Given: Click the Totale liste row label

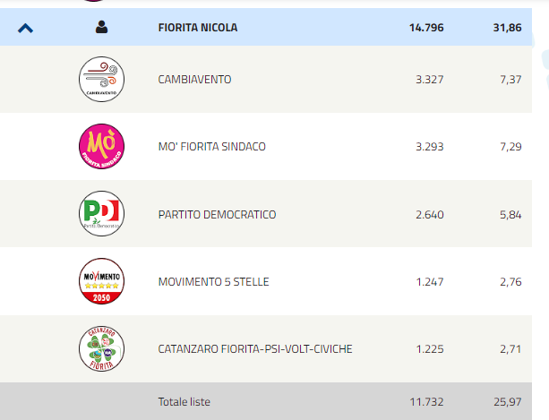Looking at the screenshot, I should pos(184,402).
